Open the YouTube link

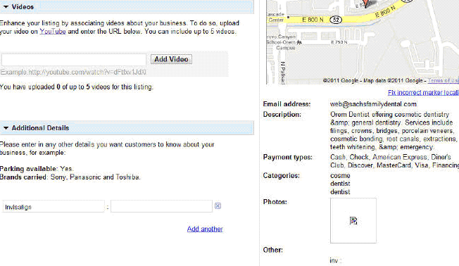point(53,31)
